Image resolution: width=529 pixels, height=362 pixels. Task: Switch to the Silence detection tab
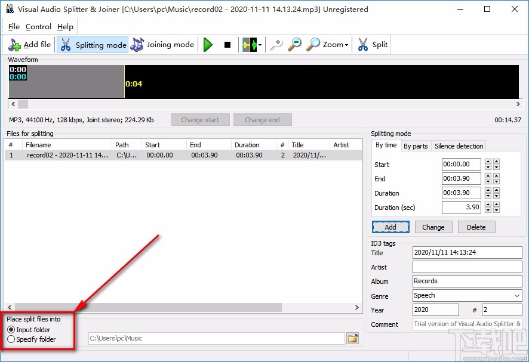pyautogui.click(x=459, y=146)
